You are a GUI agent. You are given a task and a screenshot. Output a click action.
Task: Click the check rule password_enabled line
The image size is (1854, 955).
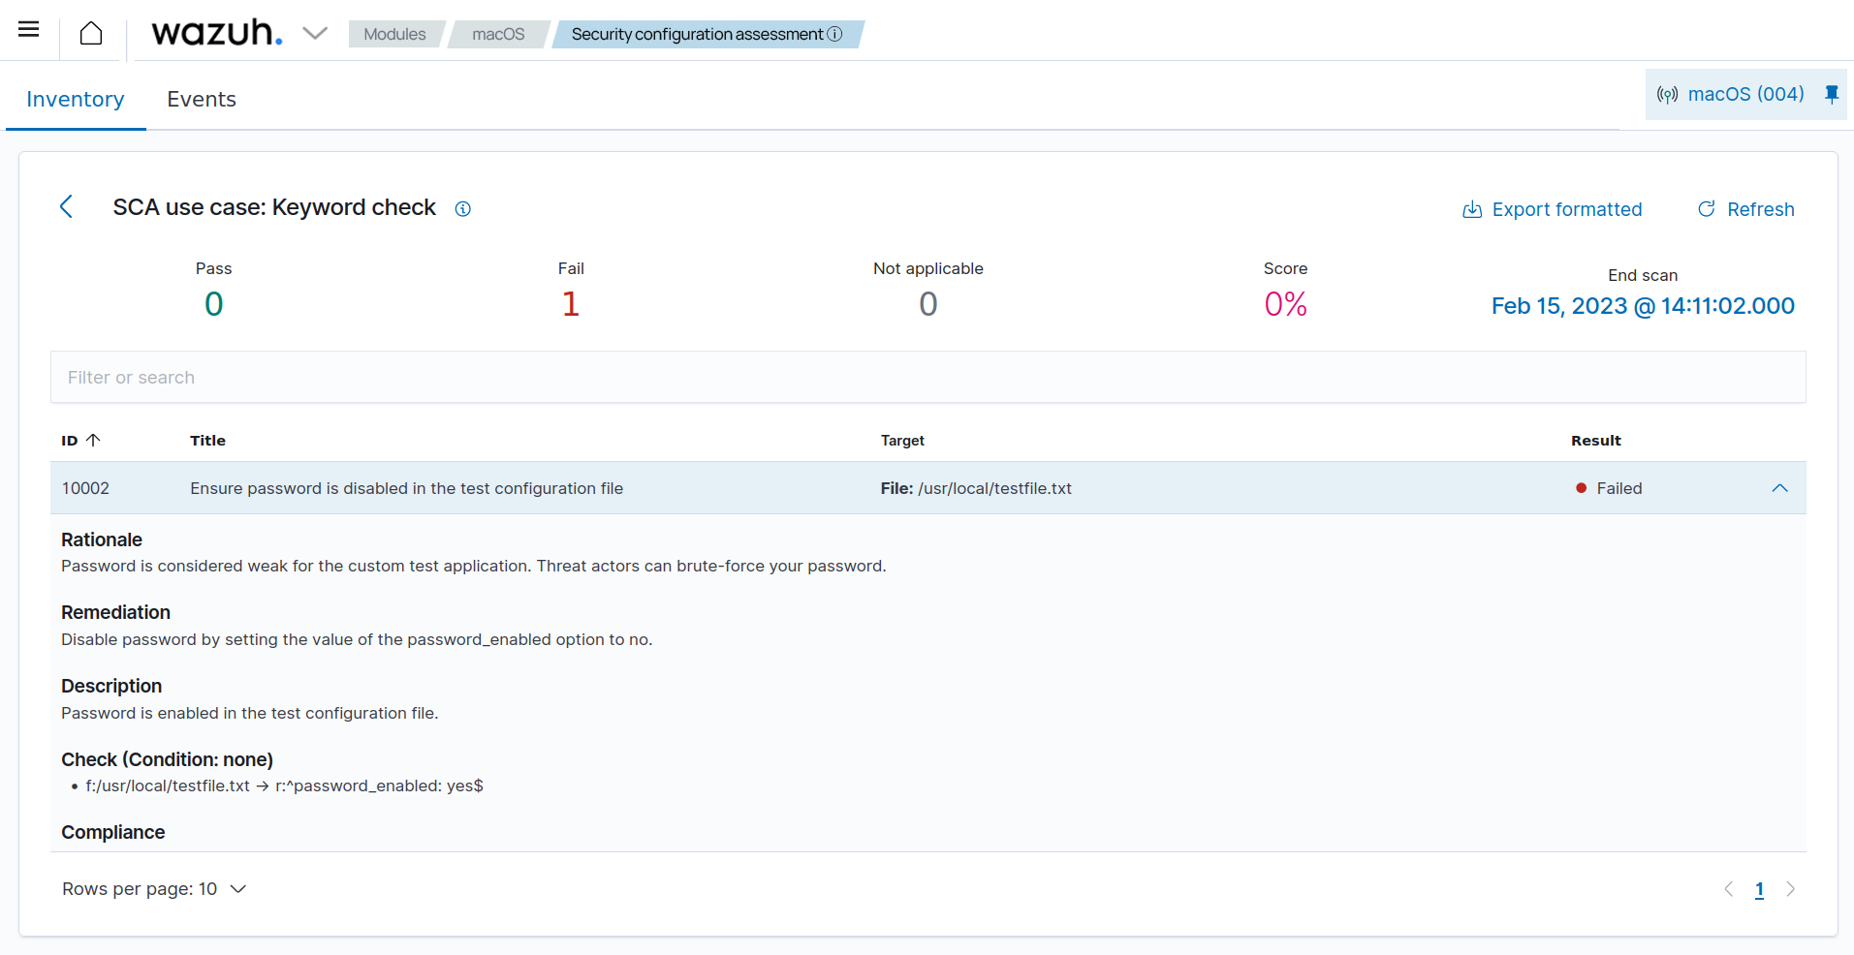coord(284,786)
